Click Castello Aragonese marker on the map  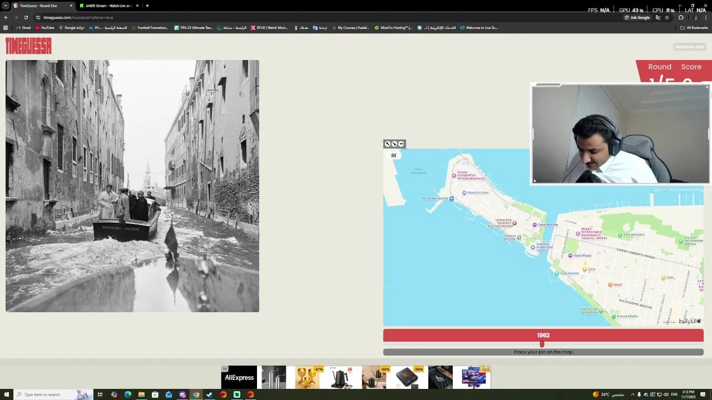[533, 247]
